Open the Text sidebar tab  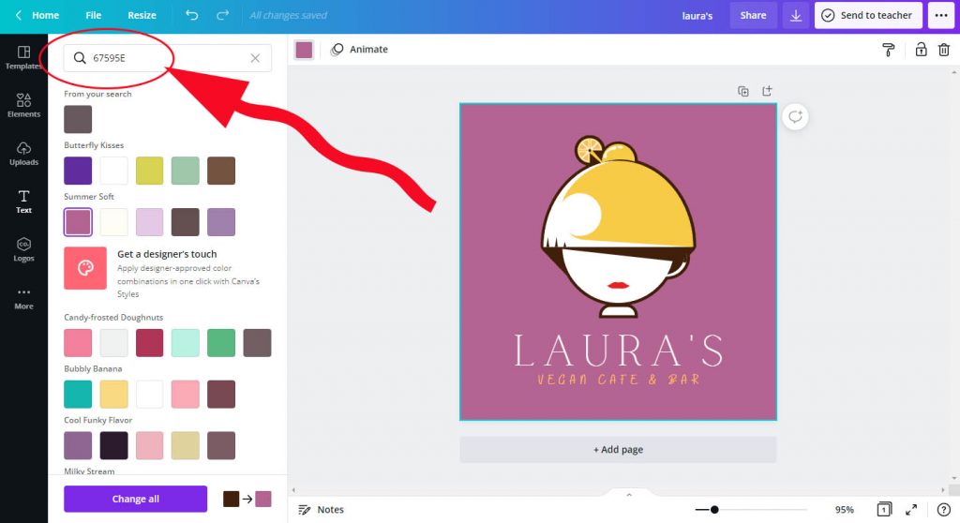(23, 202)
